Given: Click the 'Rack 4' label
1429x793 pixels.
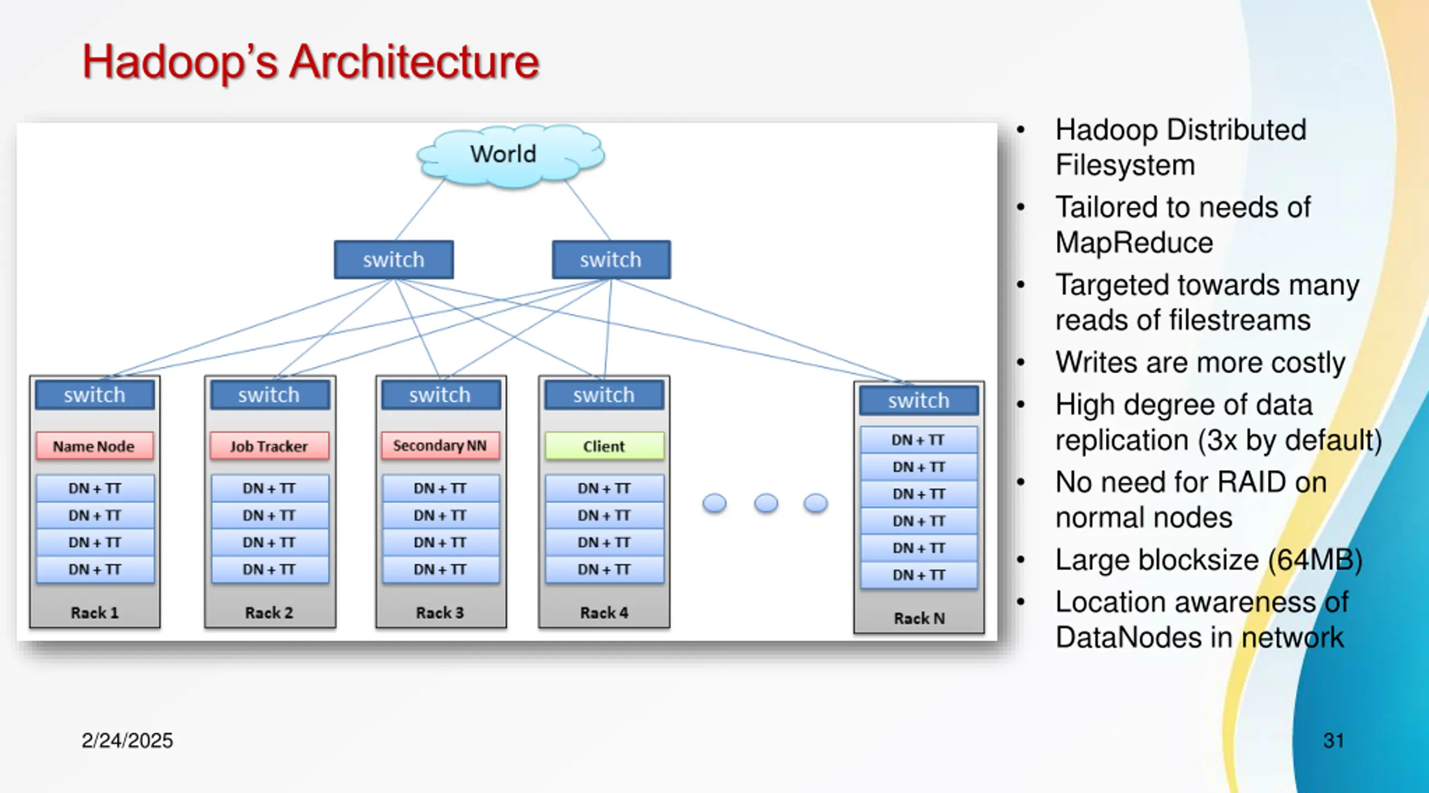Looking at the screenshot, I should [605, 613].
